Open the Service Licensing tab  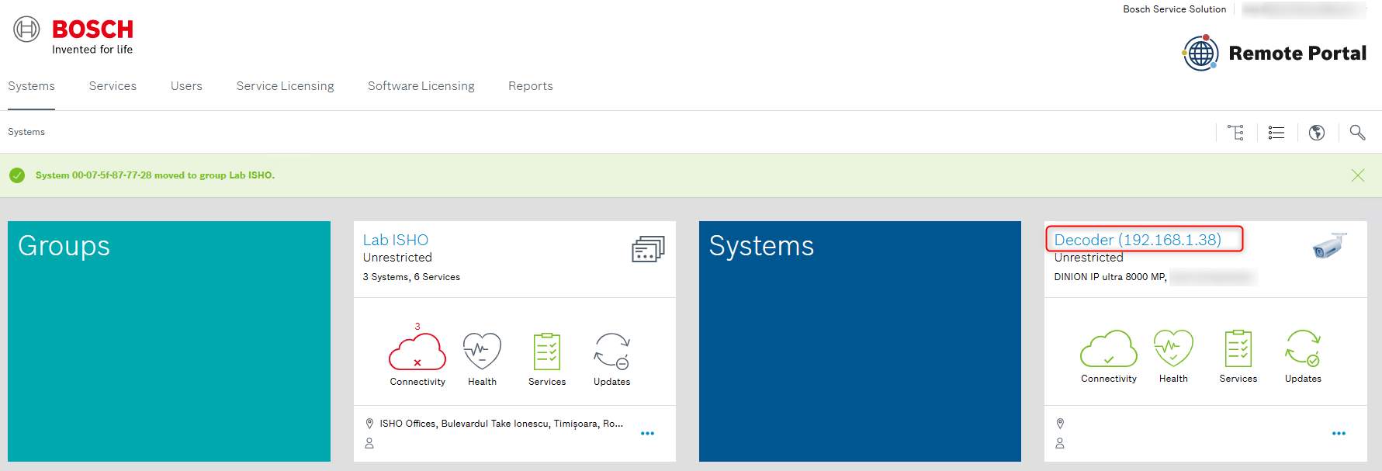(x=285, y=86)
